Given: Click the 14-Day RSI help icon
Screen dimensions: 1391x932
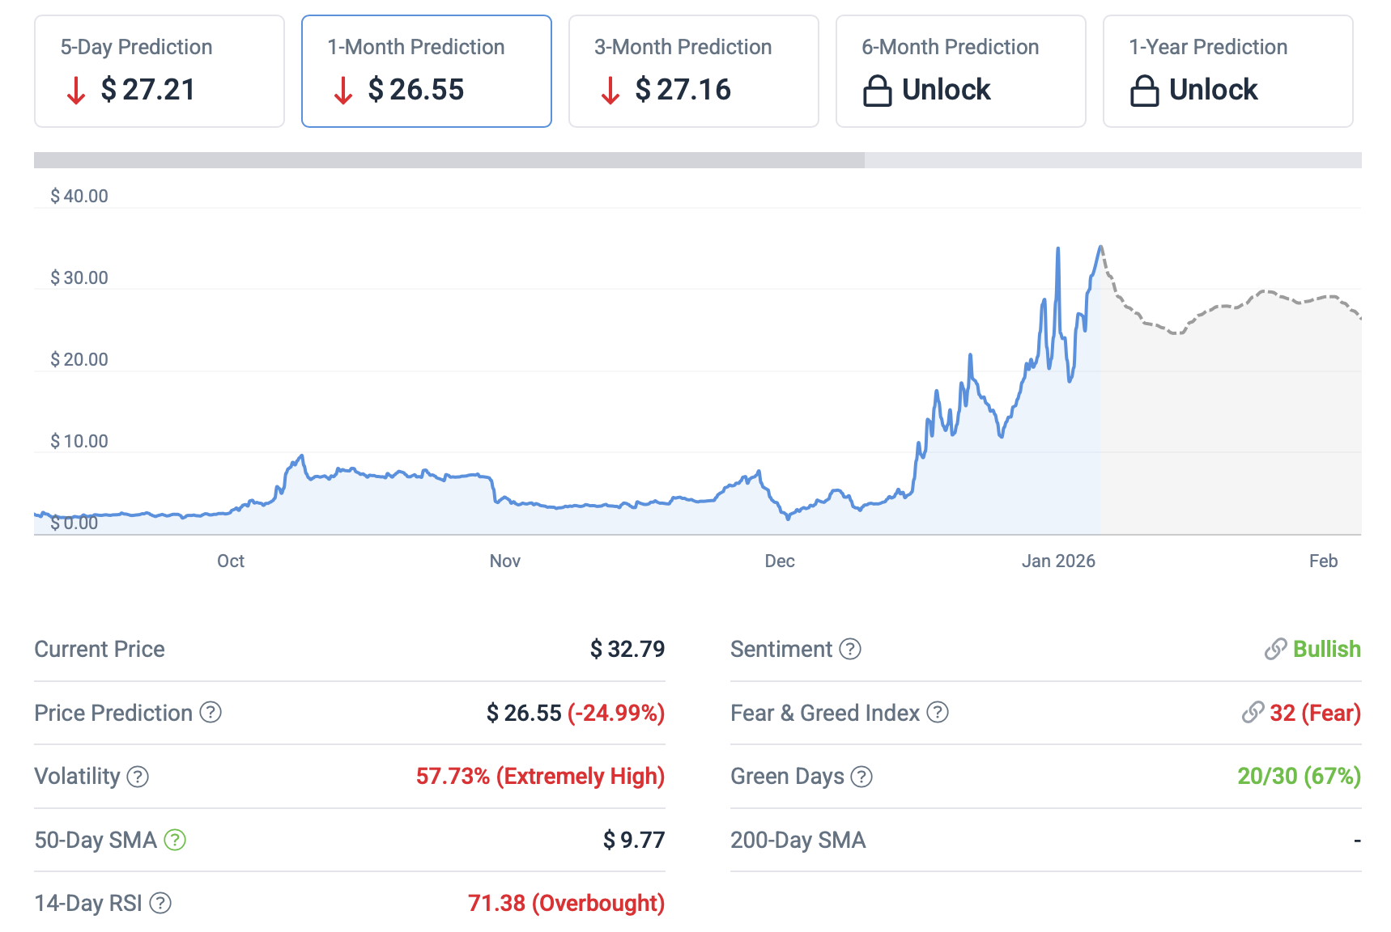Looking at the screenshot, I should [x=160, y=903].
